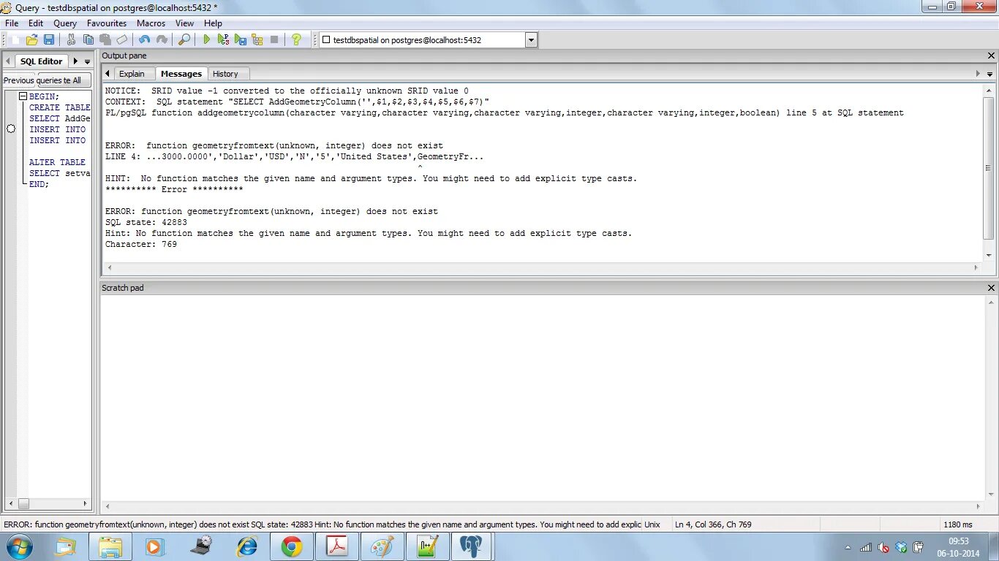Click the volume muted tray icon
Image resolution: width=999 pixels, height=561 pixels.
point(883,547)
